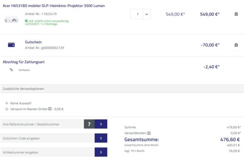Click the percent icon beside Vorkasse
244x162 pixels.
click(x=11, y=70)
